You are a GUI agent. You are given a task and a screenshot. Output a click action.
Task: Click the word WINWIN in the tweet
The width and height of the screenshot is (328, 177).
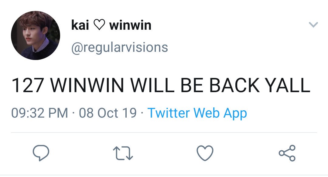click(87, 85)
